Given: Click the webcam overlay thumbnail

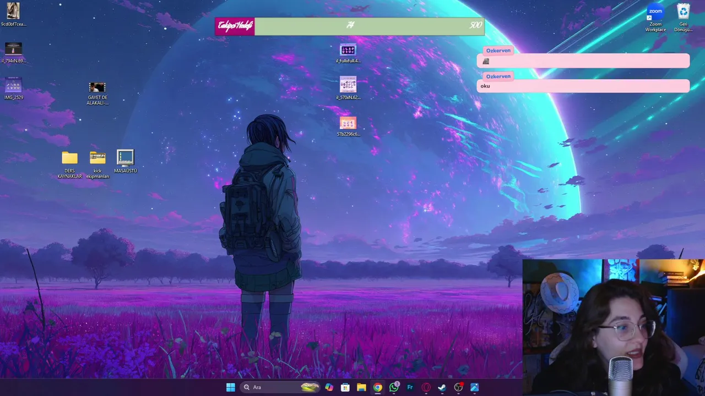Looking at the screenshot, I should click(x=613, y=327).
